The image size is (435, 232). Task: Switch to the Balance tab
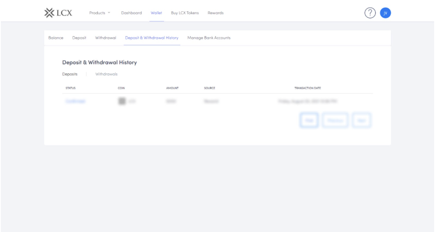[56, 38]
